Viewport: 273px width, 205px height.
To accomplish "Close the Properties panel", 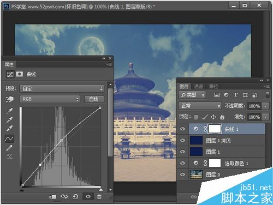I will pyautogui.click(x=110, y=58).
